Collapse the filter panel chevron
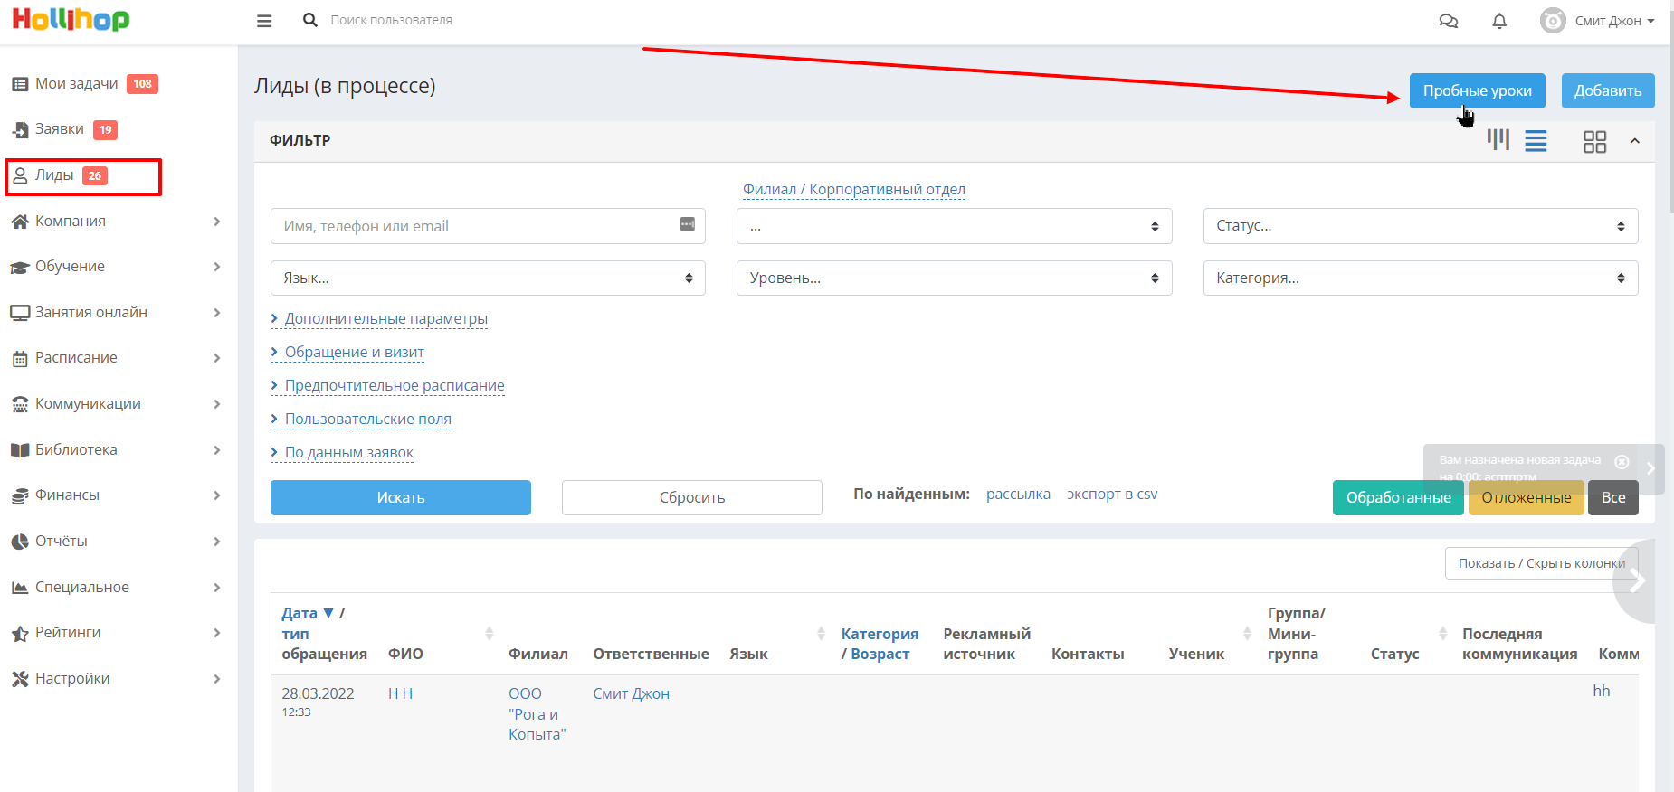1674x792 pixels. (x=1635, y=141)
